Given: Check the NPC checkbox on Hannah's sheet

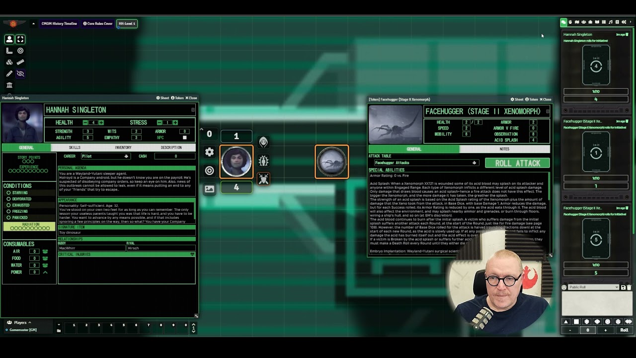Looking at the screenshot, I should 184,138.
